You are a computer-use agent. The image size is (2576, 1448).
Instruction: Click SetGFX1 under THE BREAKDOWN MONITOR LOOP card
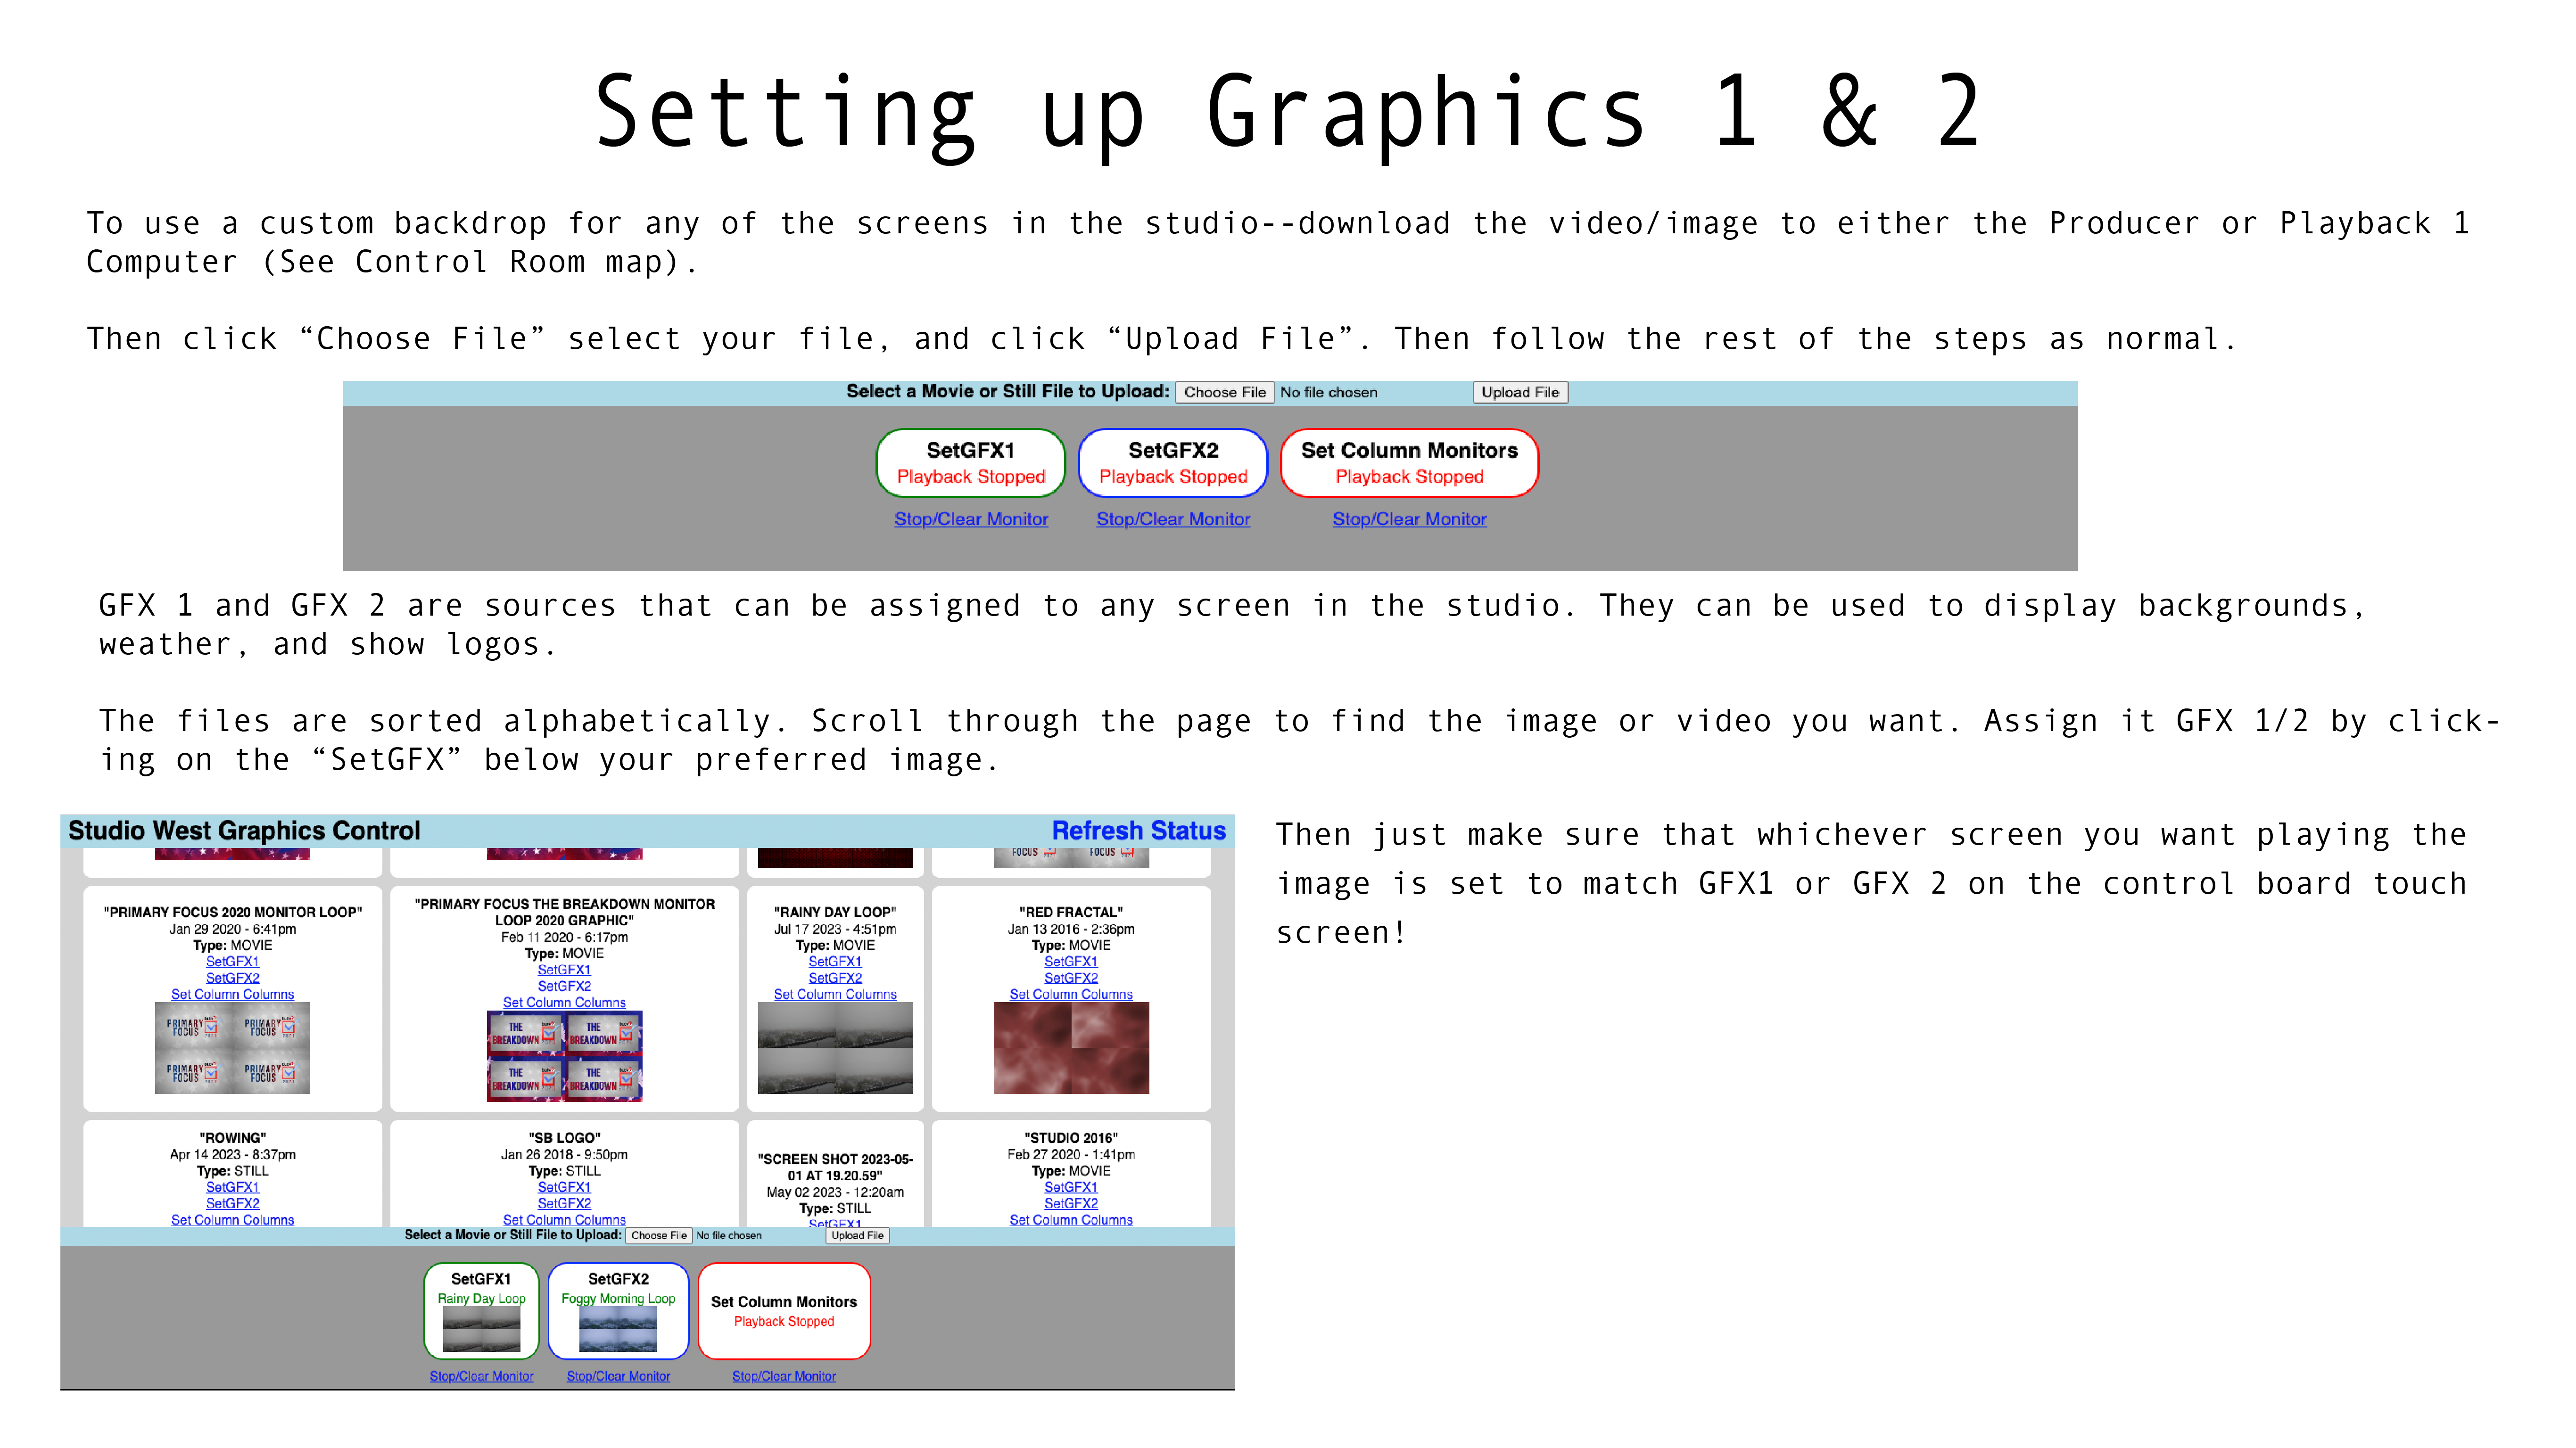click(x=564, y=970)
